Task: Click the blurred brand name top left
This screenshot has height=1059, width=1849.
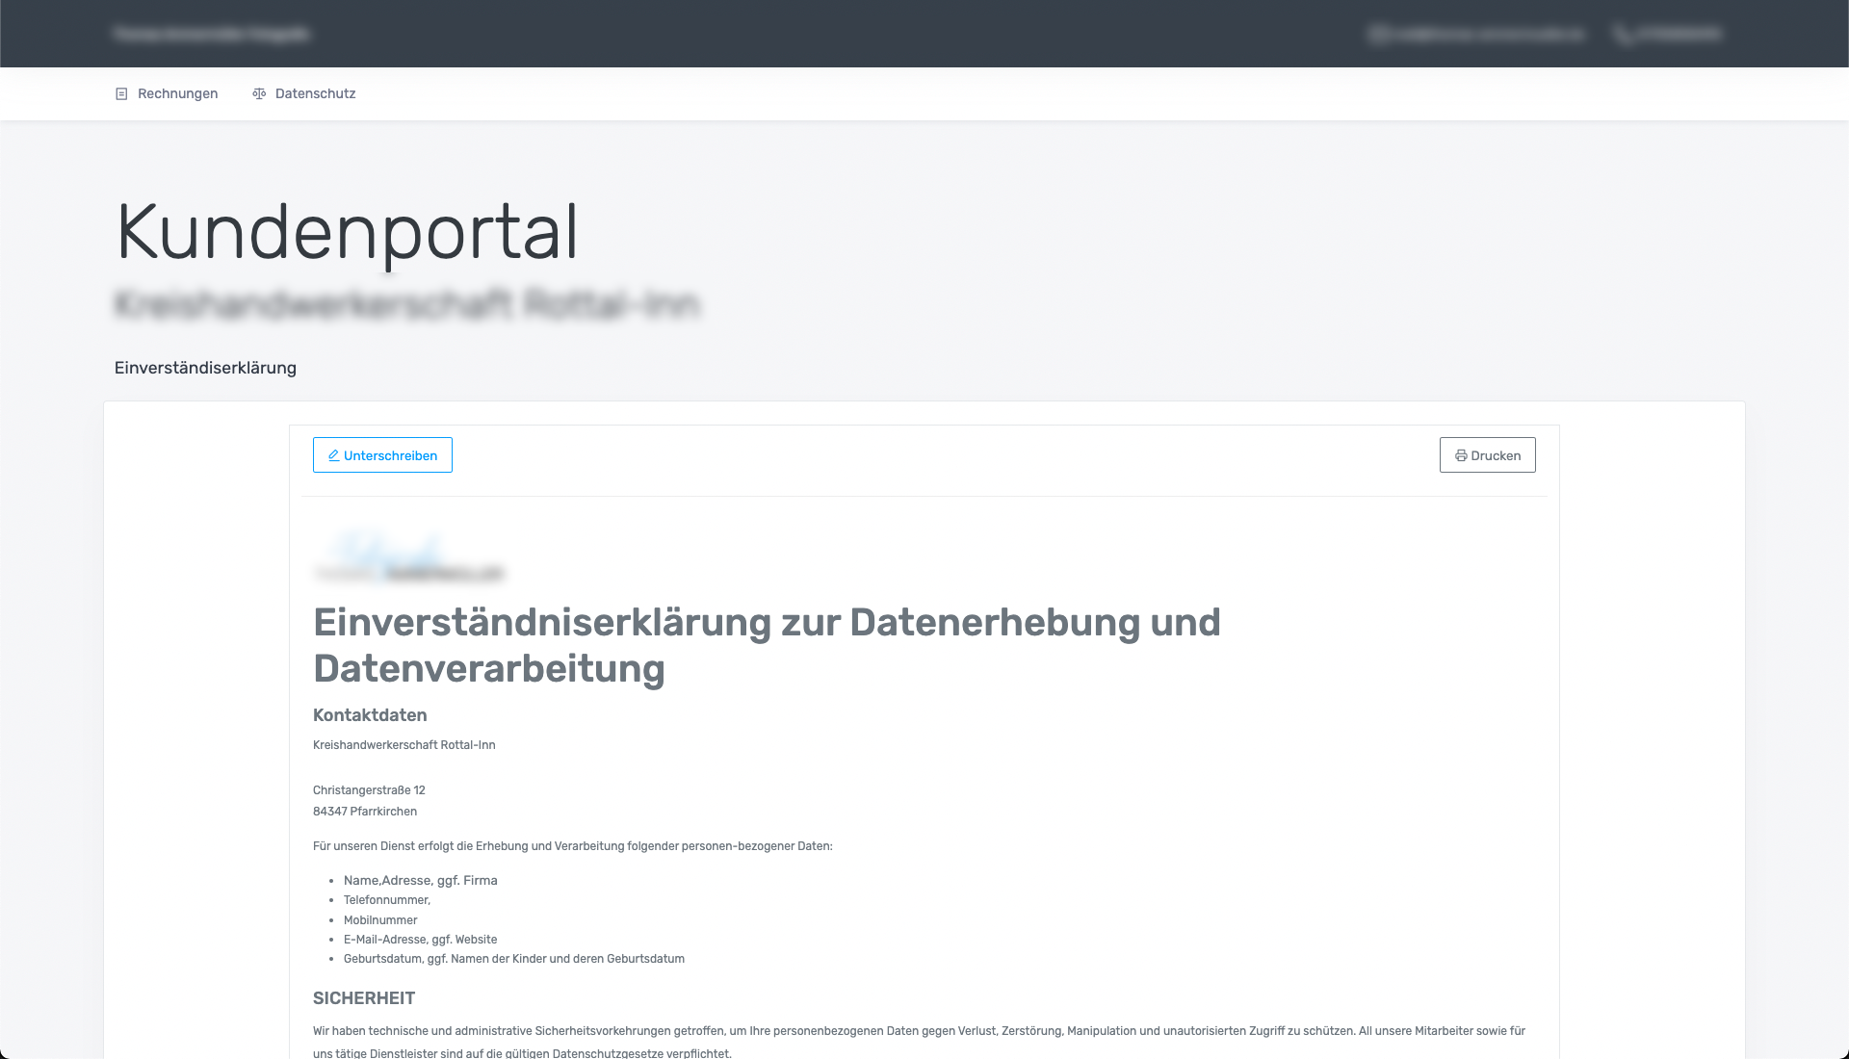Action: coord(211,35)
